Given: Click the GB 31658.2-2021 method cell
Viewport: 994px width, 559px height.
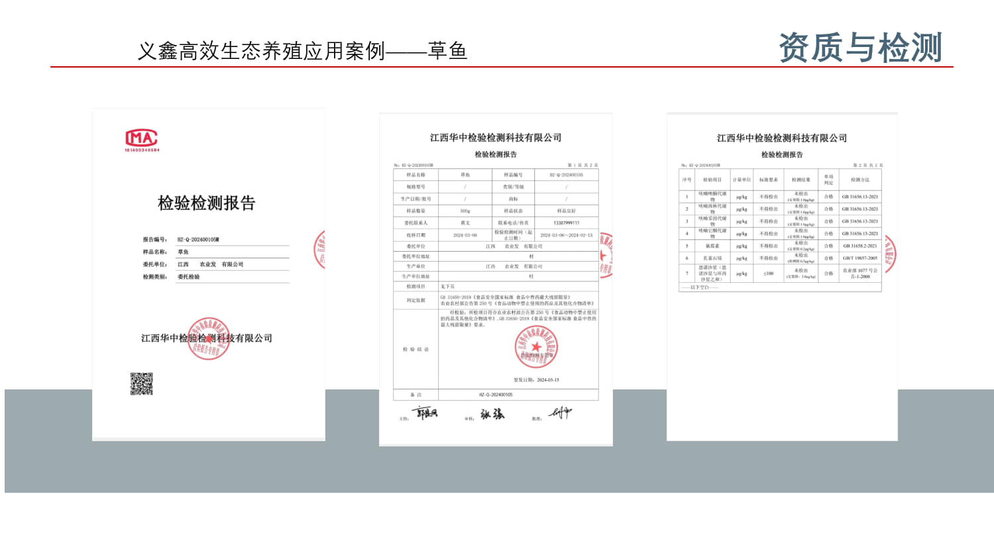Looking at the screenshot, I should point(860,246).
